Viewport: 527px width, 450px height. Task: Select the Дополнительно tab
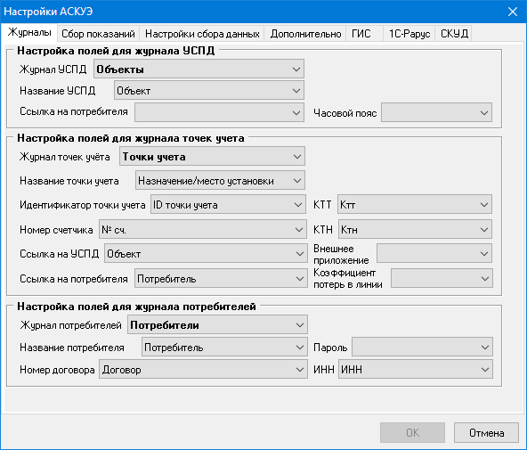305,34
